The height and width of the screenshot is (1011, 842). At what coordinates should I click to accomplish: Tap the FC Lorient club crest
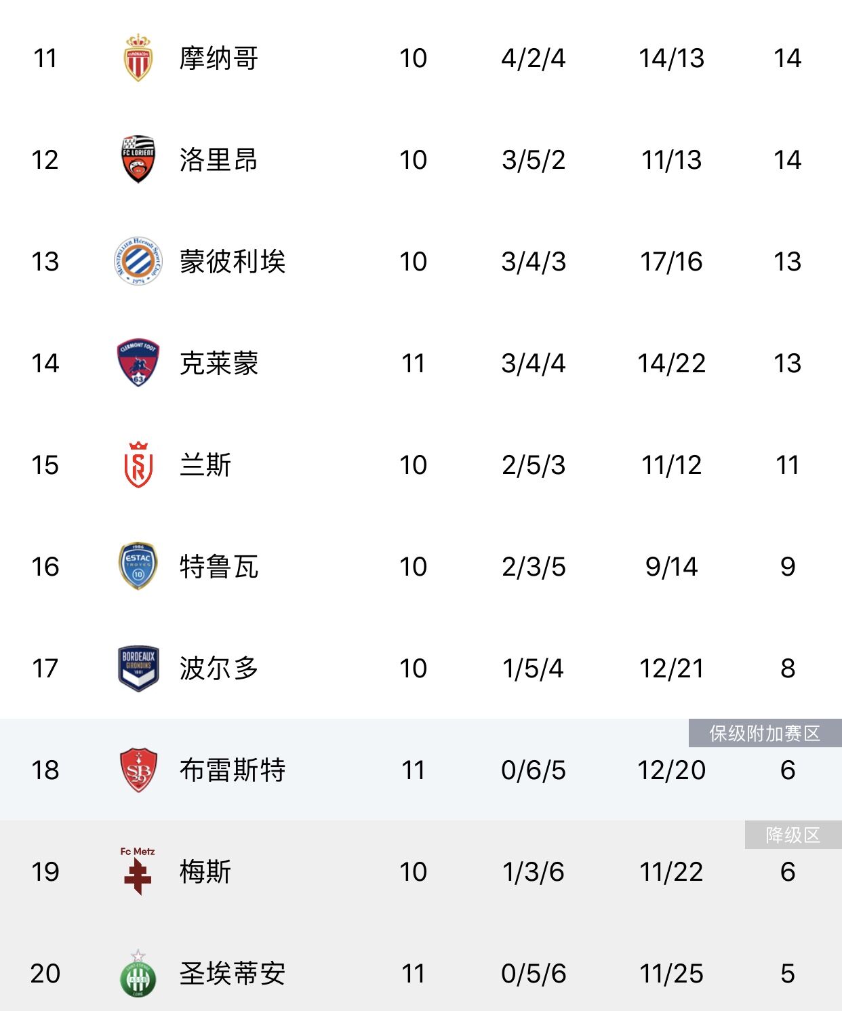coord(138,159)
